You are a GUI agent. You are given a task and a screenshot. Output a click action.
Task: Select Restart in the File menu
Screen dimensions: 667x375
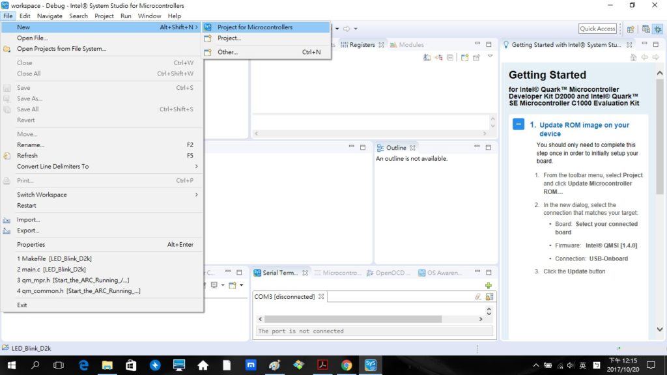coord(102,205)
